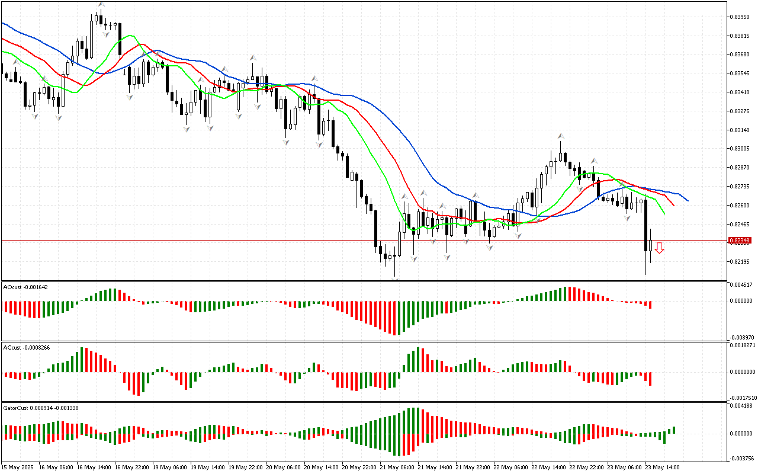This screenshot has height=474, width=758.
Task: Click the horizontal current price line
Action: 237,240
